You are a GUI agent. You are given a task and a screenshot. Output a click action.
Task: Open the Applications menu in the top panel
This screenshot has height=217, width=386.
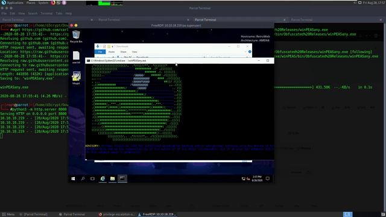(15, 2)
